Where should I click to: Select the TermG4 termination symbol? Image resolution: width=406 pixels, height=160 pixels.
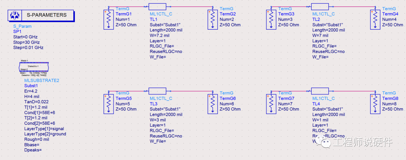(376, 20)
